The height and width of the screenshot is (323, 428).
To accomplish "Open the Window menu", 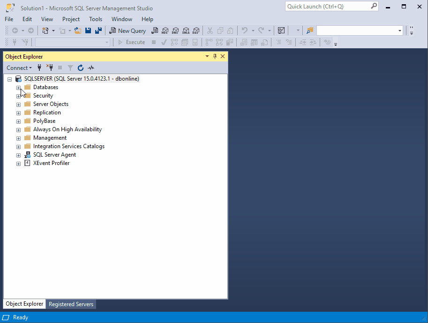I will coord(122,19).
